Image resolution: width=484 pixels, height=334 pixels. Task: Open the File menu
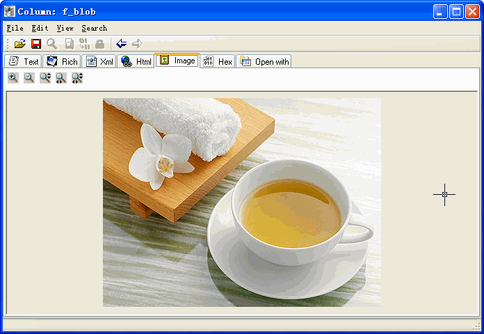(x=15, y=29)
